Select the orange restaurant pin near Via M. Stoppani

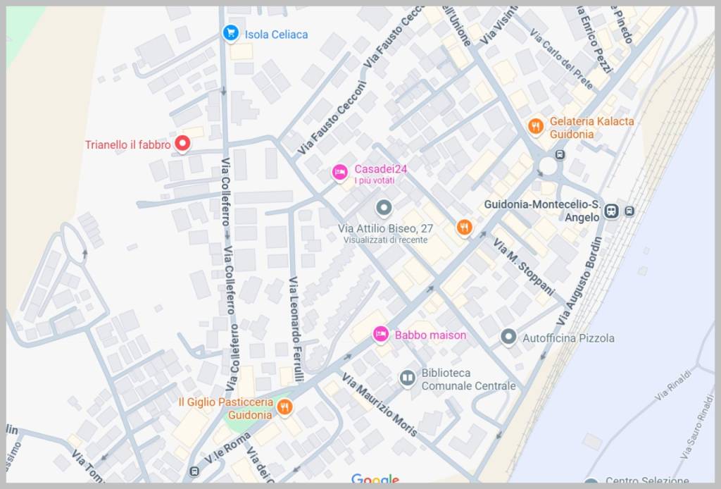(x=465, y=228)
